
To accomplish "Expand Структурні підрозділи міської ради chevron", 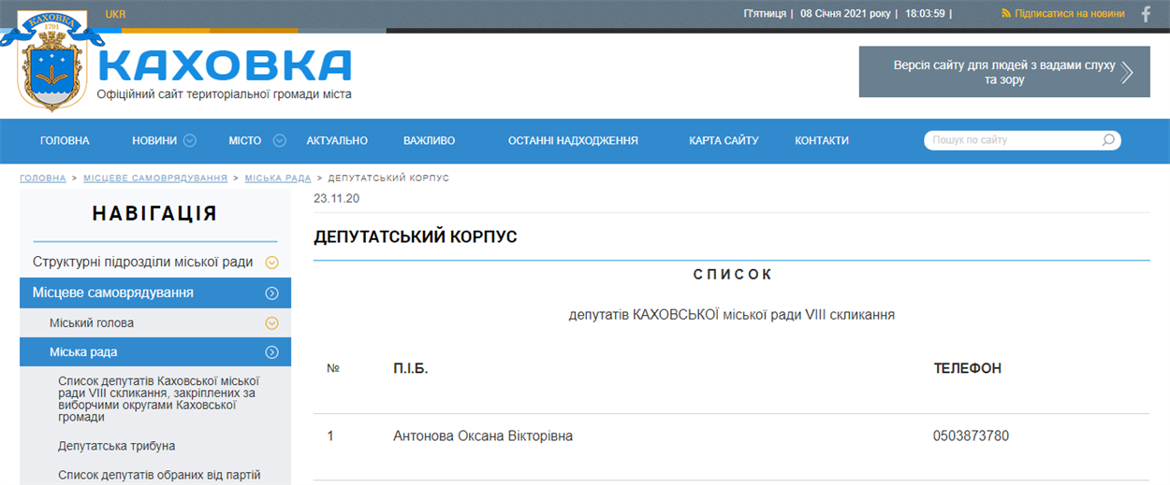I will coord(272,263).
